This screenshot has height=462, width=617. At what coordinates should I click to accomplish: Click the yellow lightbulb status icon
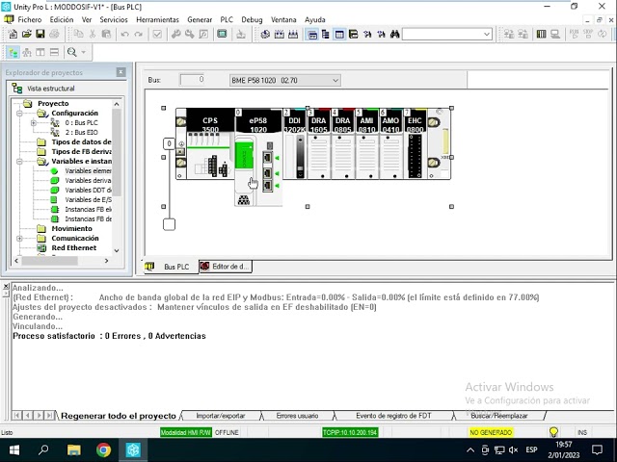click(x=553, y=432)
